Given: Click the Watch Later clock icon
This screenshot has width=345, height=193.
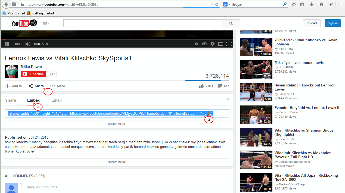Looking at the screenshot, I should [x=196, y=44].
